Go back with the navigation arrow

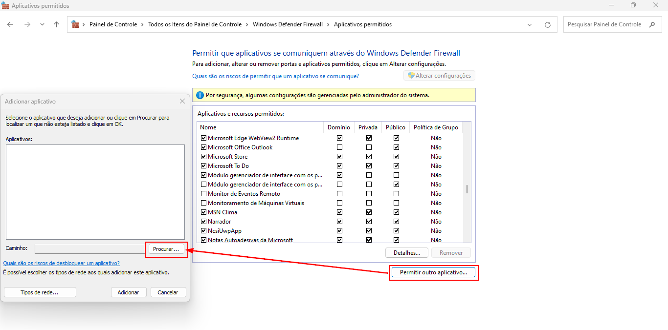click(10, 24)
